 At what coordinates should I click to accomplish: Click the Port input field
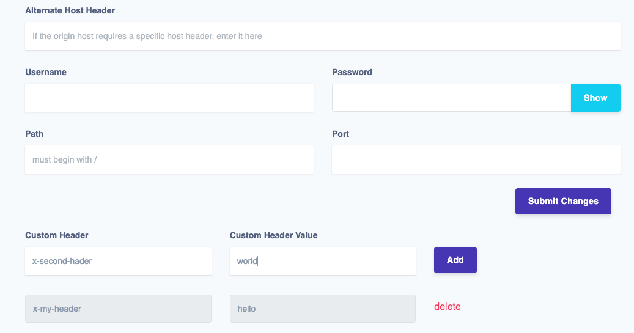[476, 159]
